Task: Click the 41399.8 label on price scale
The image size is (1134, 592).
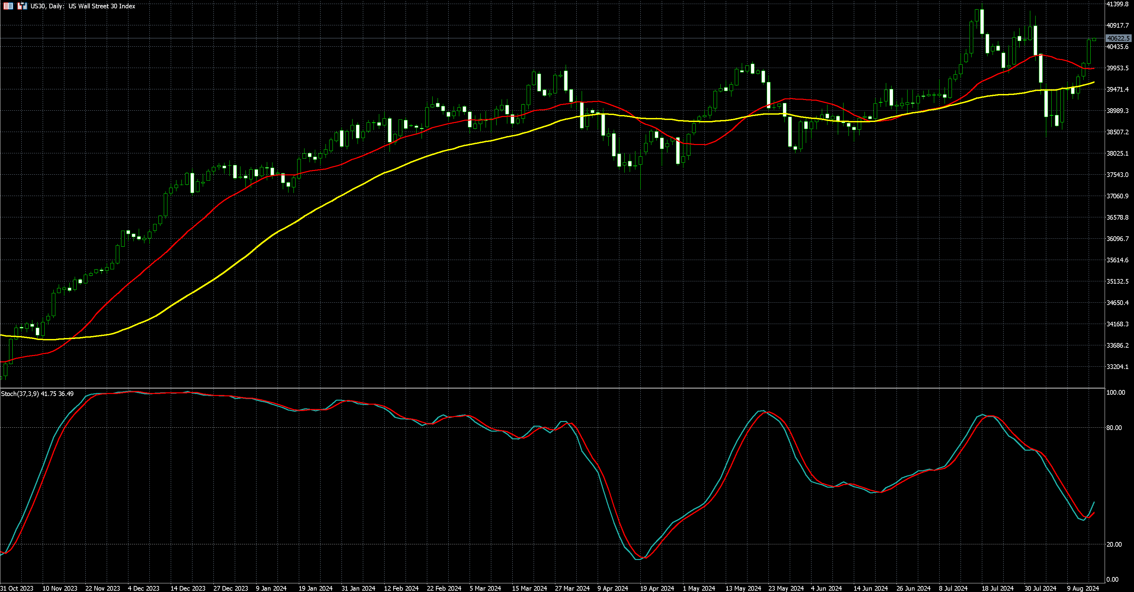Action: (1117, 4)
